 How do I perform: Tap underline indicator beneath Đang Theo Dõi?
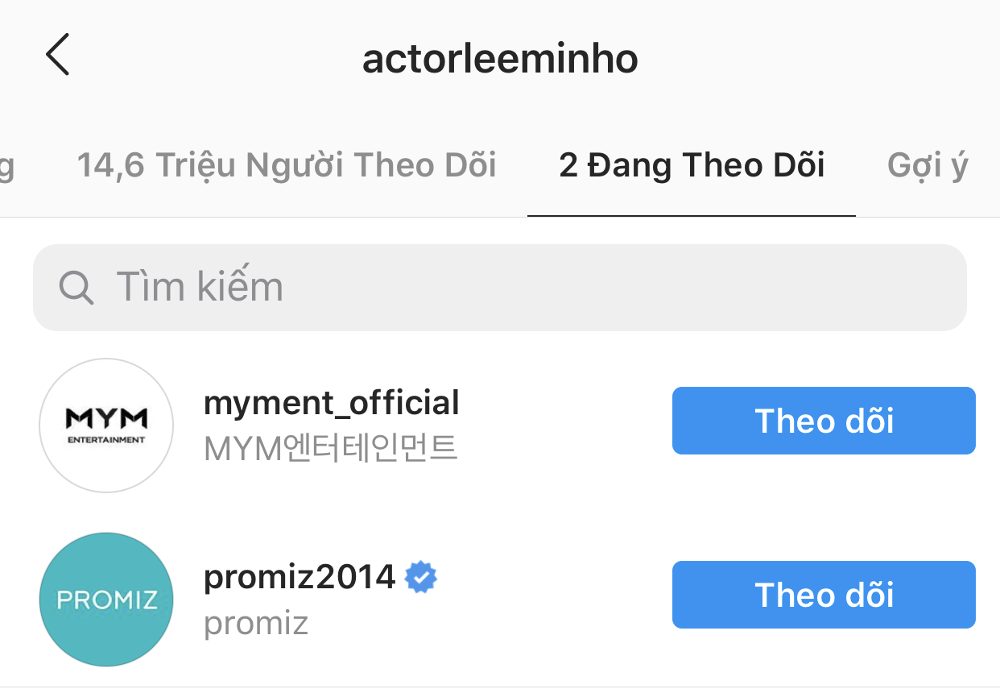pos(692,215)
